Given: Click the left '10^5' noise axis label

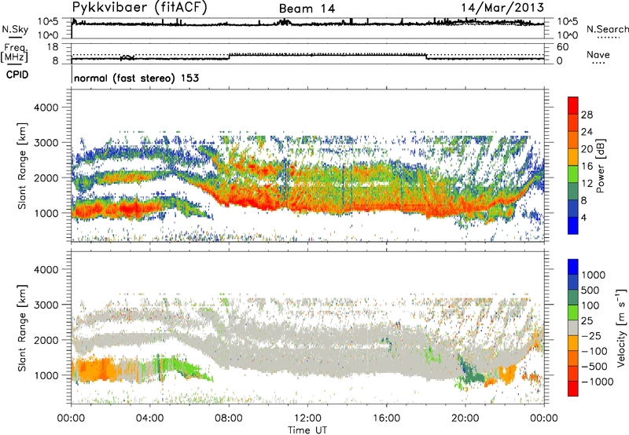Looking at the screenshot, I should tap(48, 22).
